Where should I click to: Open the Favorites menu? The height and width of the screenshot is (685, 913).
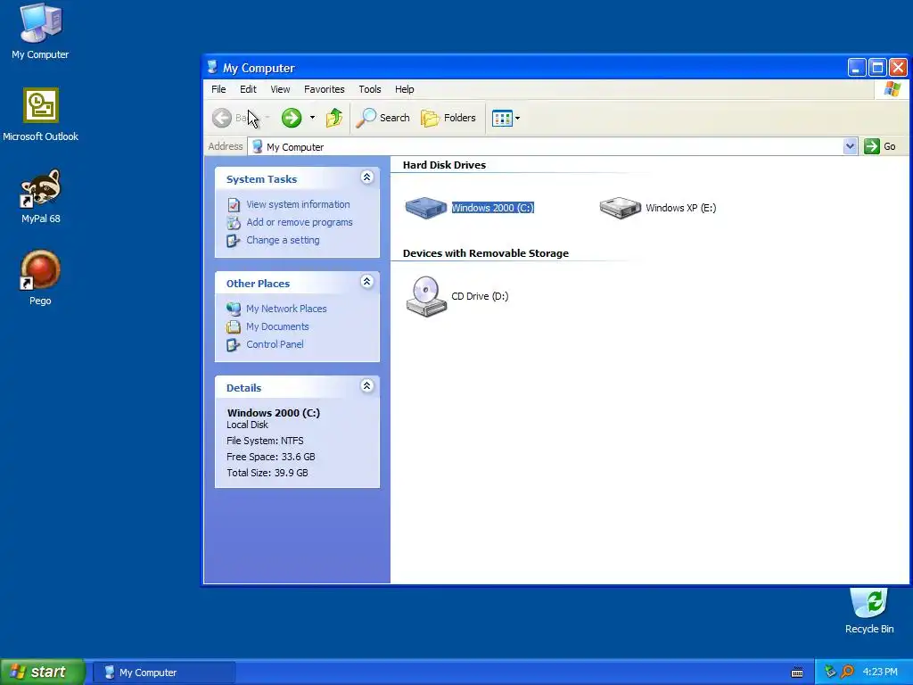pos(325,89)
